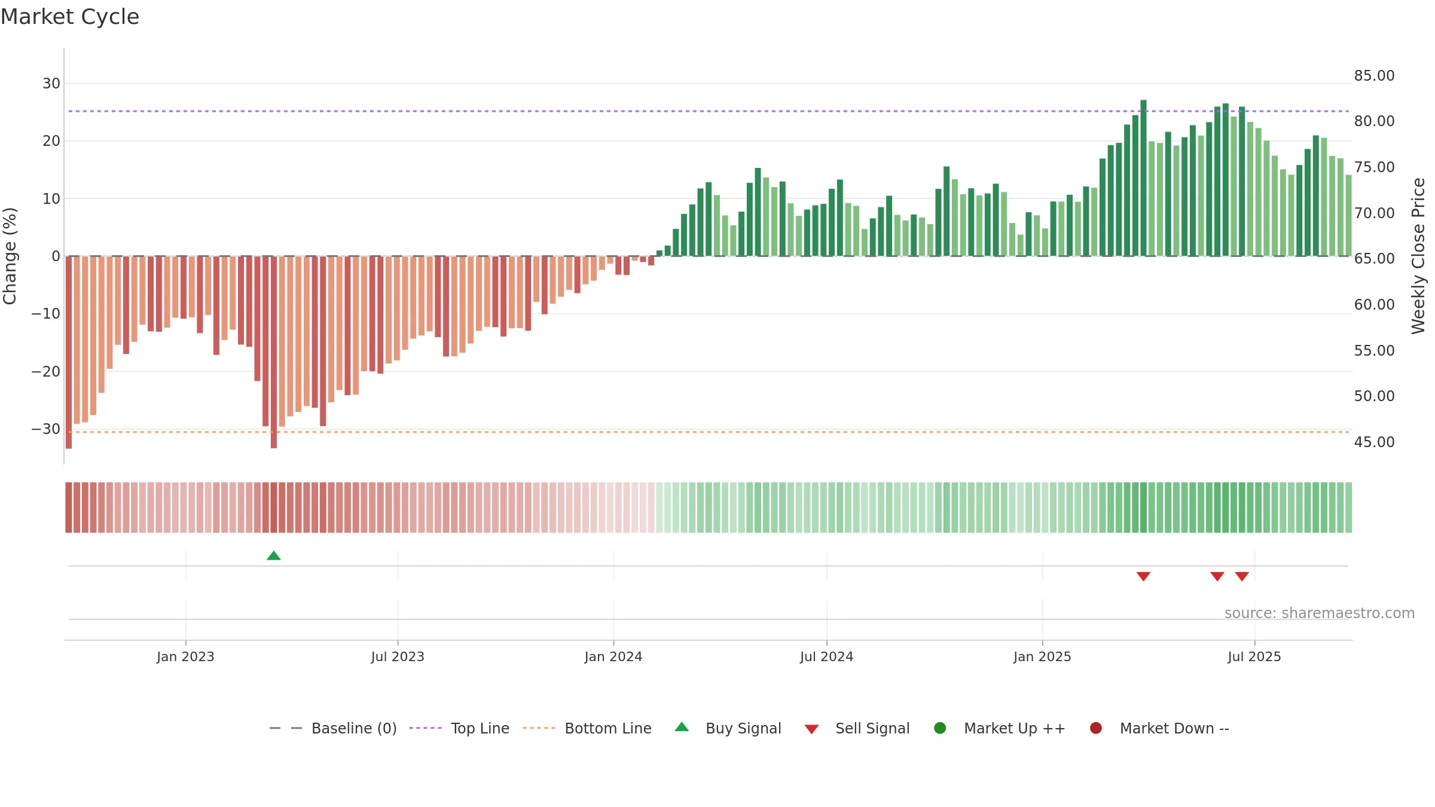Toggle the Market Up ++ legend entry
This screenshot has width=1435, height=807.
click(1000, 728)
